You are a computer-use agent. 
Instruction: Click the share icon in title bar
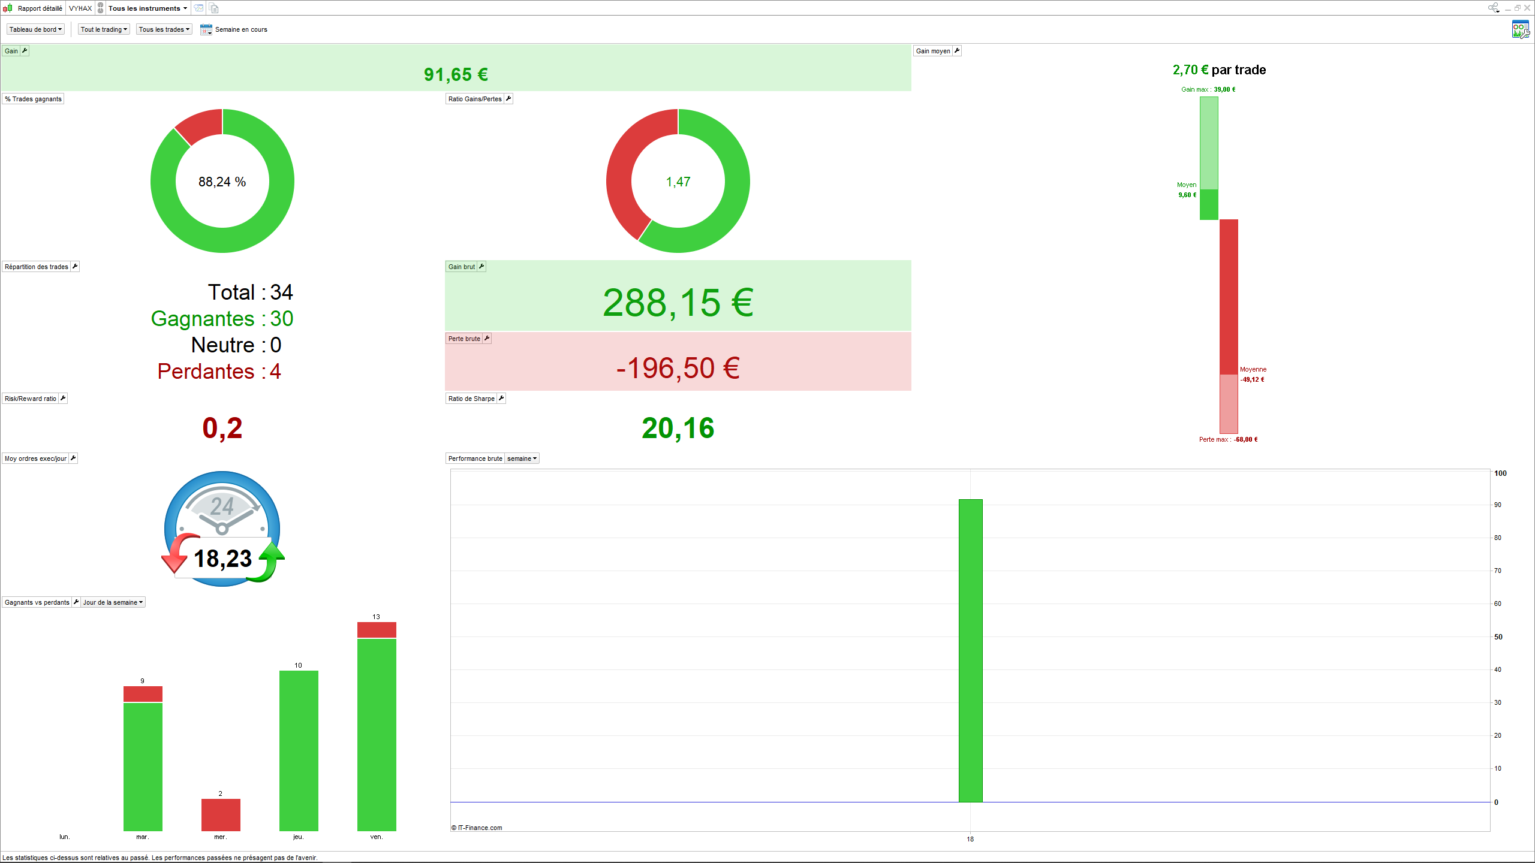1493,8
